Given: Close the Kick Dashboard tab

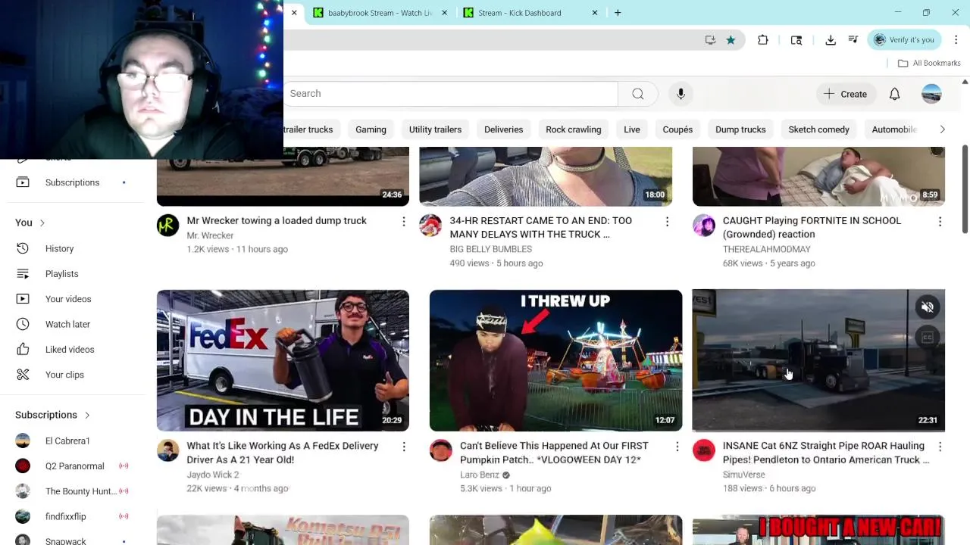Looking at the screenshot, I should pyautogui.click(x=595, y=13).
